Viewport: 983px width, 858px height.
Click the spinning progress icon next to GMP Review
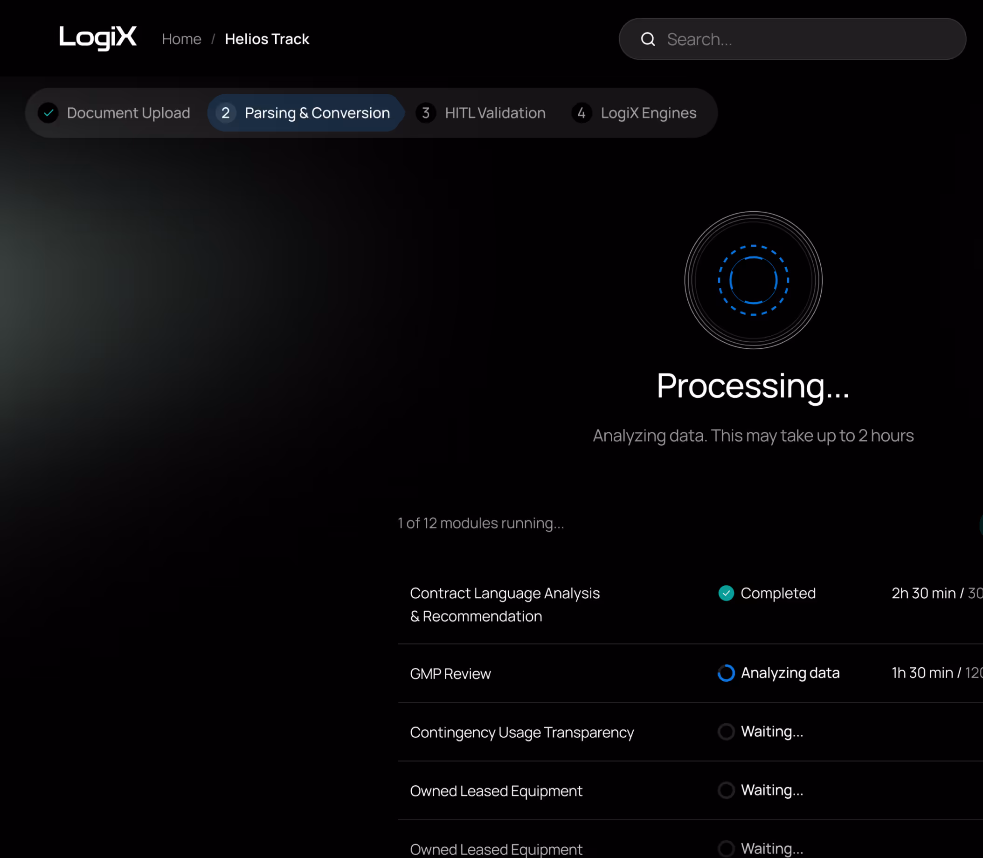coord(726,673)
